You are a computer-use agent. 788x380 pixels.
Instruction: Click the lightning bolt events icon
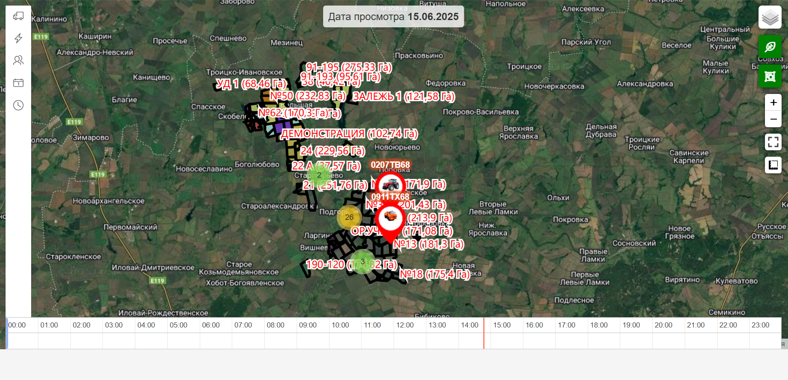[18, 38]
